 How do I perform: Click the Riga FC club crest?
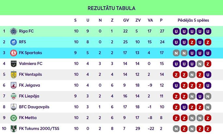coord(14,31)
